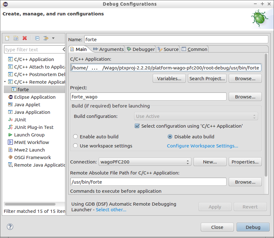Duplicate the selected launch configuration
Screen dimensions: 274x238
(16, 38)
